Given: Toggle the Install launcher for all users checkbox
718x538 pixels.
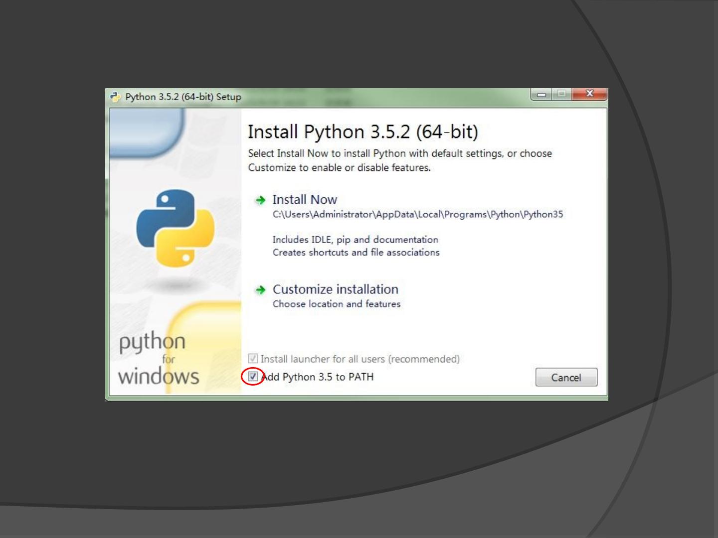Looking at the screenshot, I should pos(253,359).
